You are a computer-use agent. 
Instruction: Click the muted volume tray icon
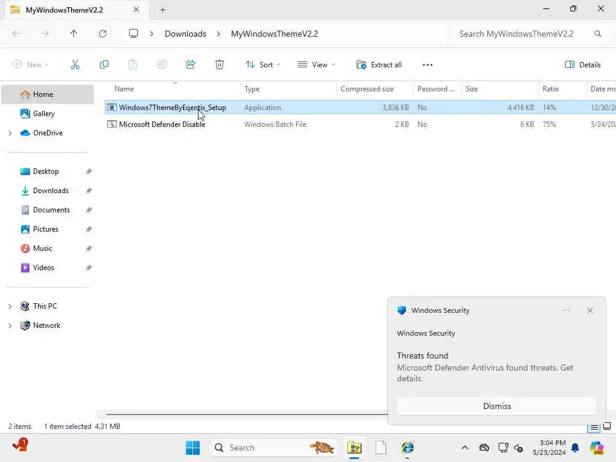(519, 448)
